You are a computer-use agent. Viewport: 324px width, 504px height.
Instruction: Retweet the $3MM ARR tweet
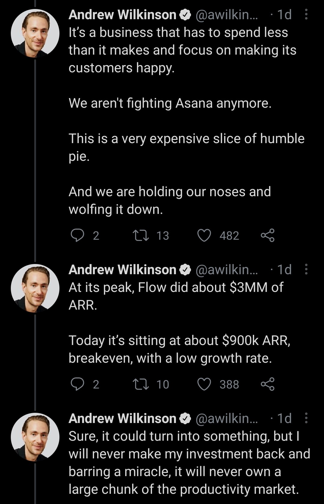[141, 384]
